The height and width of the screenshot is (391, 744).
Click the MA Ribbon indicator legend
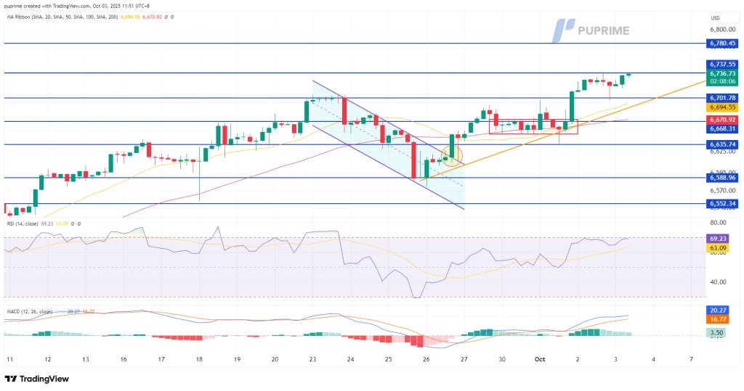[58, 16]
